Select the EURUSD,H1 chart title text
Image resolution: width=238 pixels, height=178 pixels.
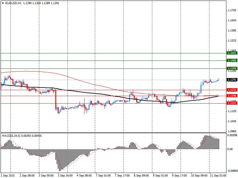click(13, 3)
